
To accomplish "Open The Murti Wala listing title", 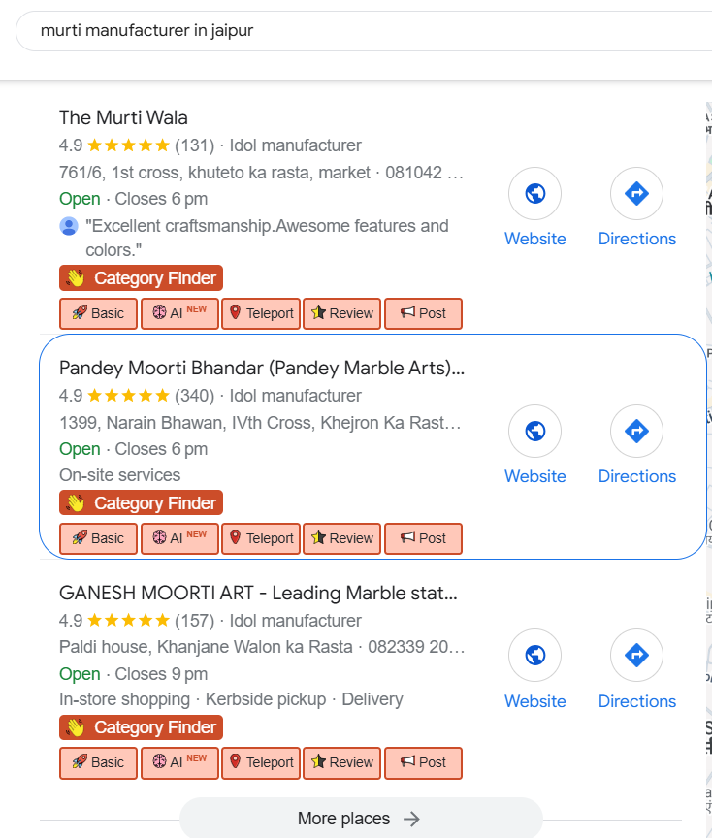I will tap(123, 118).
